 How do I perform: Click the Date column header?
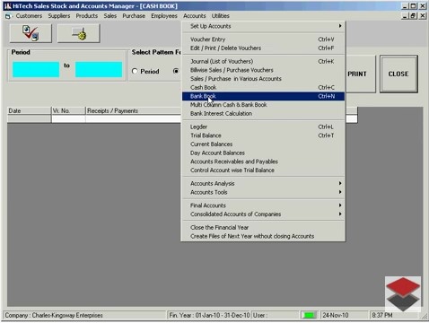coord(29,111)
